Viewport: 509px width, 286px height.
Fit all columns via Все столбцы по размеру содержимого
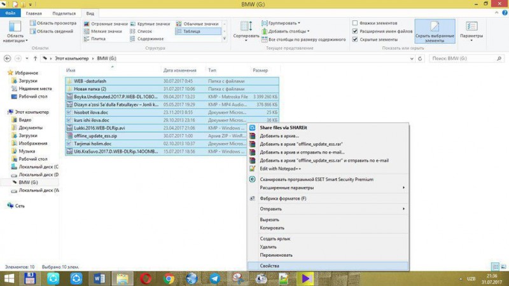[x=304, y=39]
